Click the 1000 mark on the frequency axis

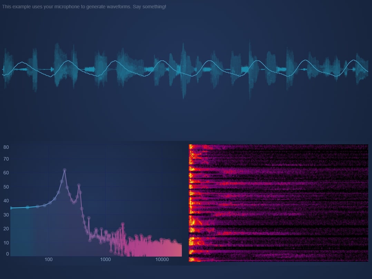105,259
